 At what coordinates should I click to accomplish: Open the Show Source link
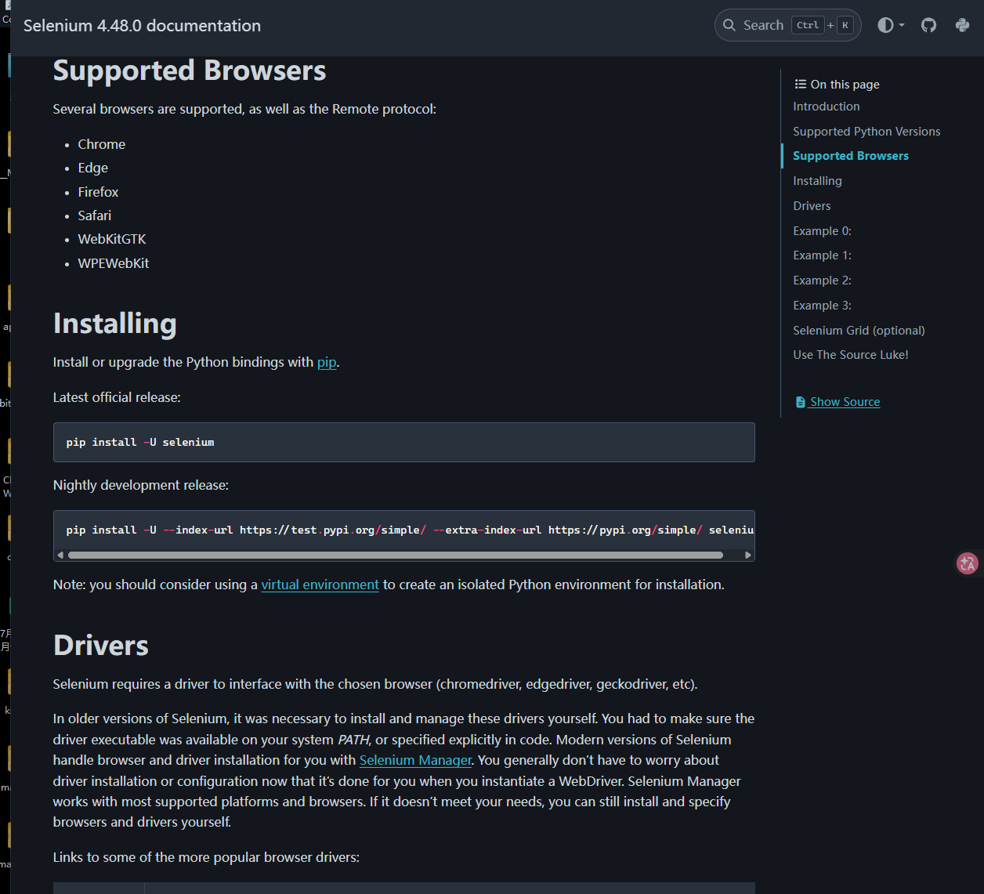(845, 402)
